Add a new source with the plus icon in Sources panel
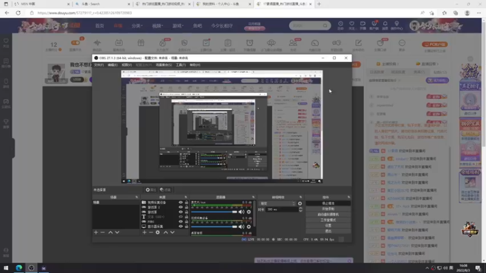 pos(144,232)
